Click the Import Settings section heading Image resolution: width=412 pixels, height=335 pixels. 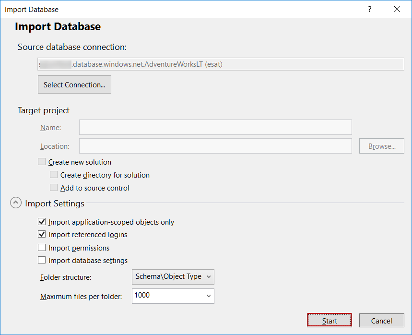click(x=55, y=203)
